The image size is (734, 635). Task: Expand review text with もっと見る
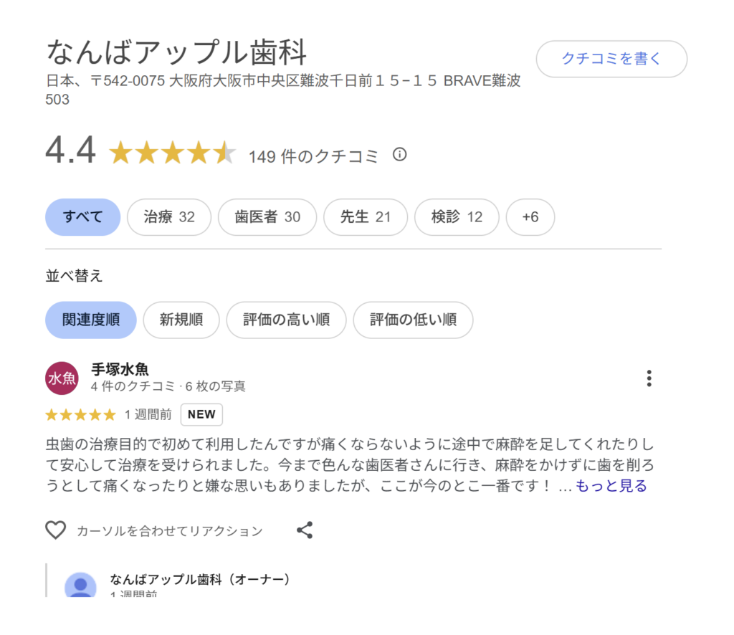coord(611,486)
